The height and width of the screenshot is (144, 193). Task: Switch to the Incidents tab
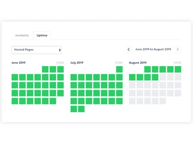coord(22,35)
